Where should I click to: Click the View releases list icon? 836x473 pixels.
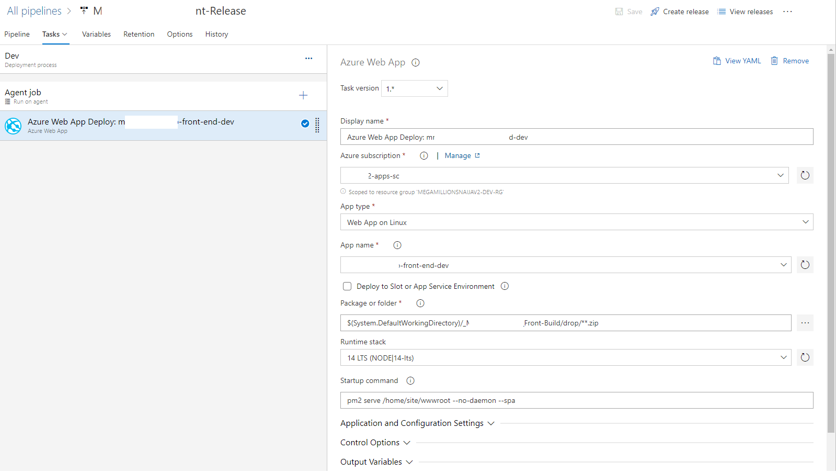[x=722, y=12]
